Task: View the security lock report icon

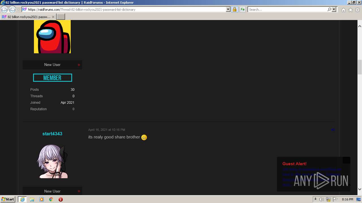Action: click(234, 10)
